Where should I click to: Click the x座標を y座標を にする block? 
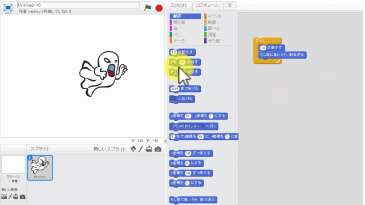(x=198, y=116)
